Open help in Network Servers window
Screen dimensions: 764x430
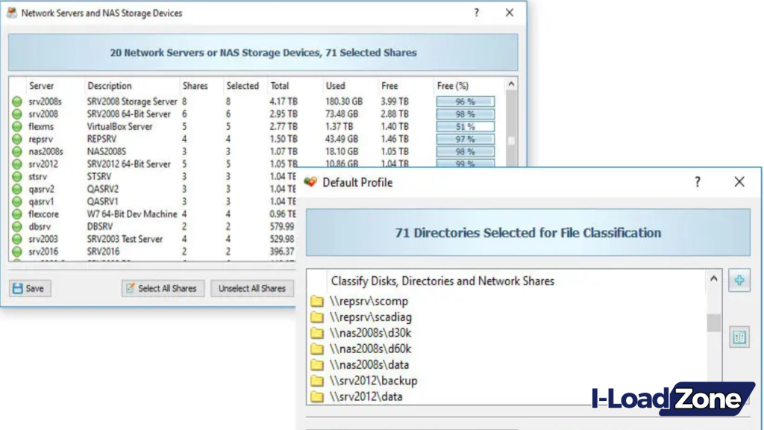[x=476, y=13]
